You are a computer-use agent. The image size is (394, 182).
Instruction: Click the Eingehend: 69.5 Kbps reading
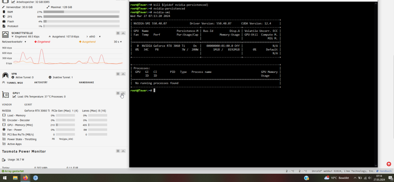click(x=27, y=37)
